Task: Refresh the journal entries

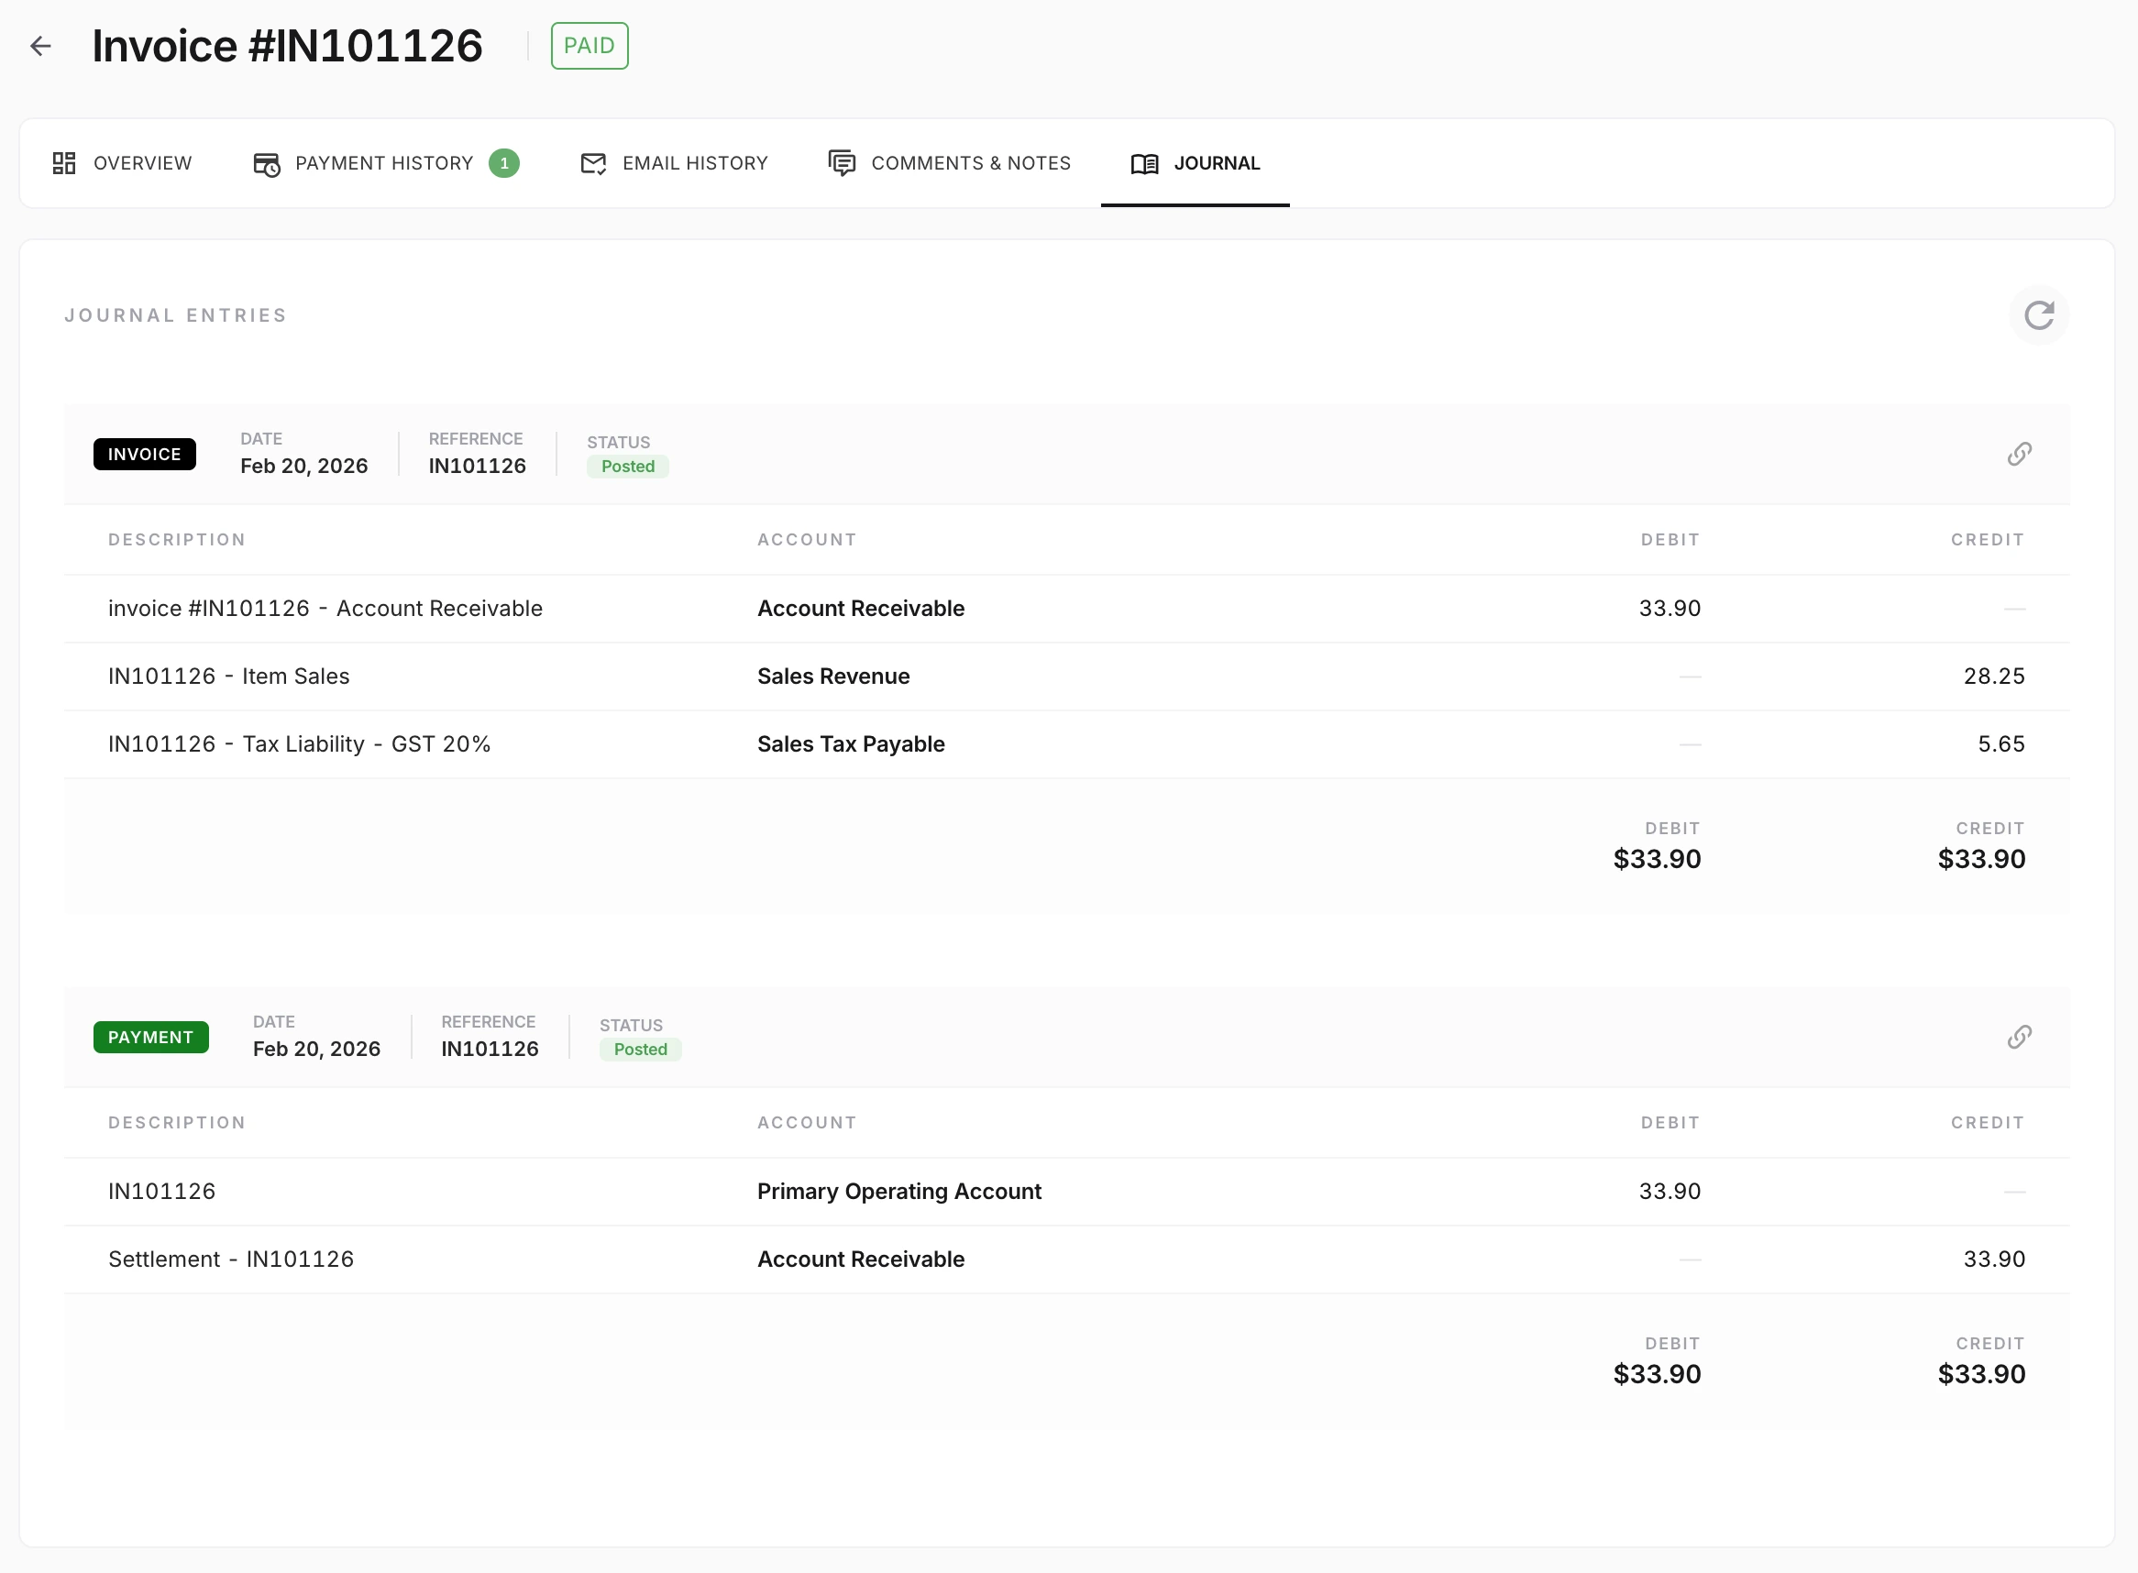Action: point(2040,314)
